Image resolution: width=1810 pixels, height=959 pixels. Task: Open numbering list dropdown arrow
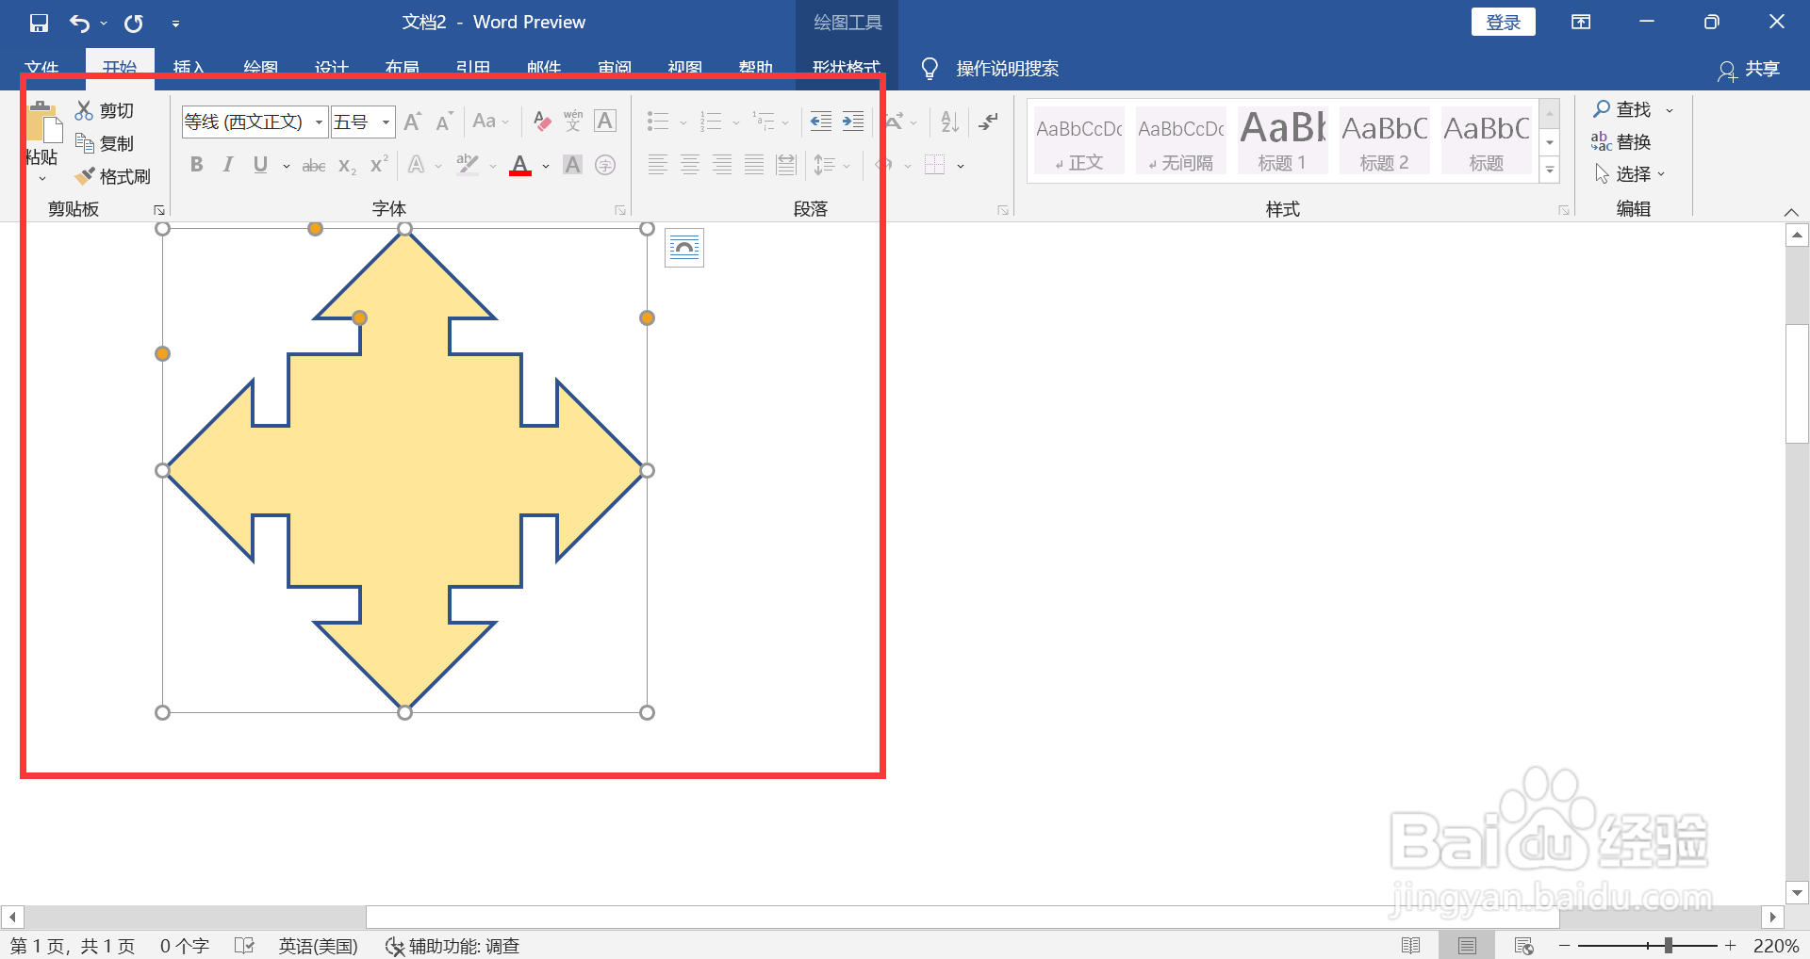[x=736, y=122]
